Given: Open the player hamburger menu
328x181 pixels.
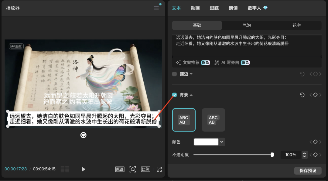Looking at the screenshot, I should click(156, 8).
